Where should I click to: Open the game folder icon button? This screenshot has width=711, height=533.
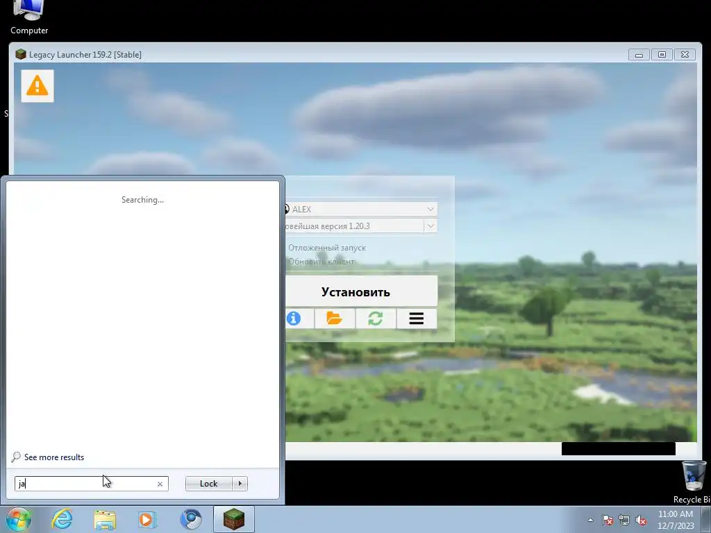(335, 319)
